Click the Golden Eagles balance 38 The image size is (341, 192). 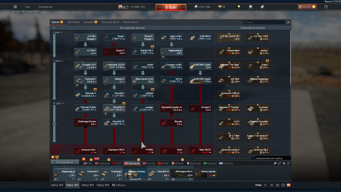click(x=222, y=7)
